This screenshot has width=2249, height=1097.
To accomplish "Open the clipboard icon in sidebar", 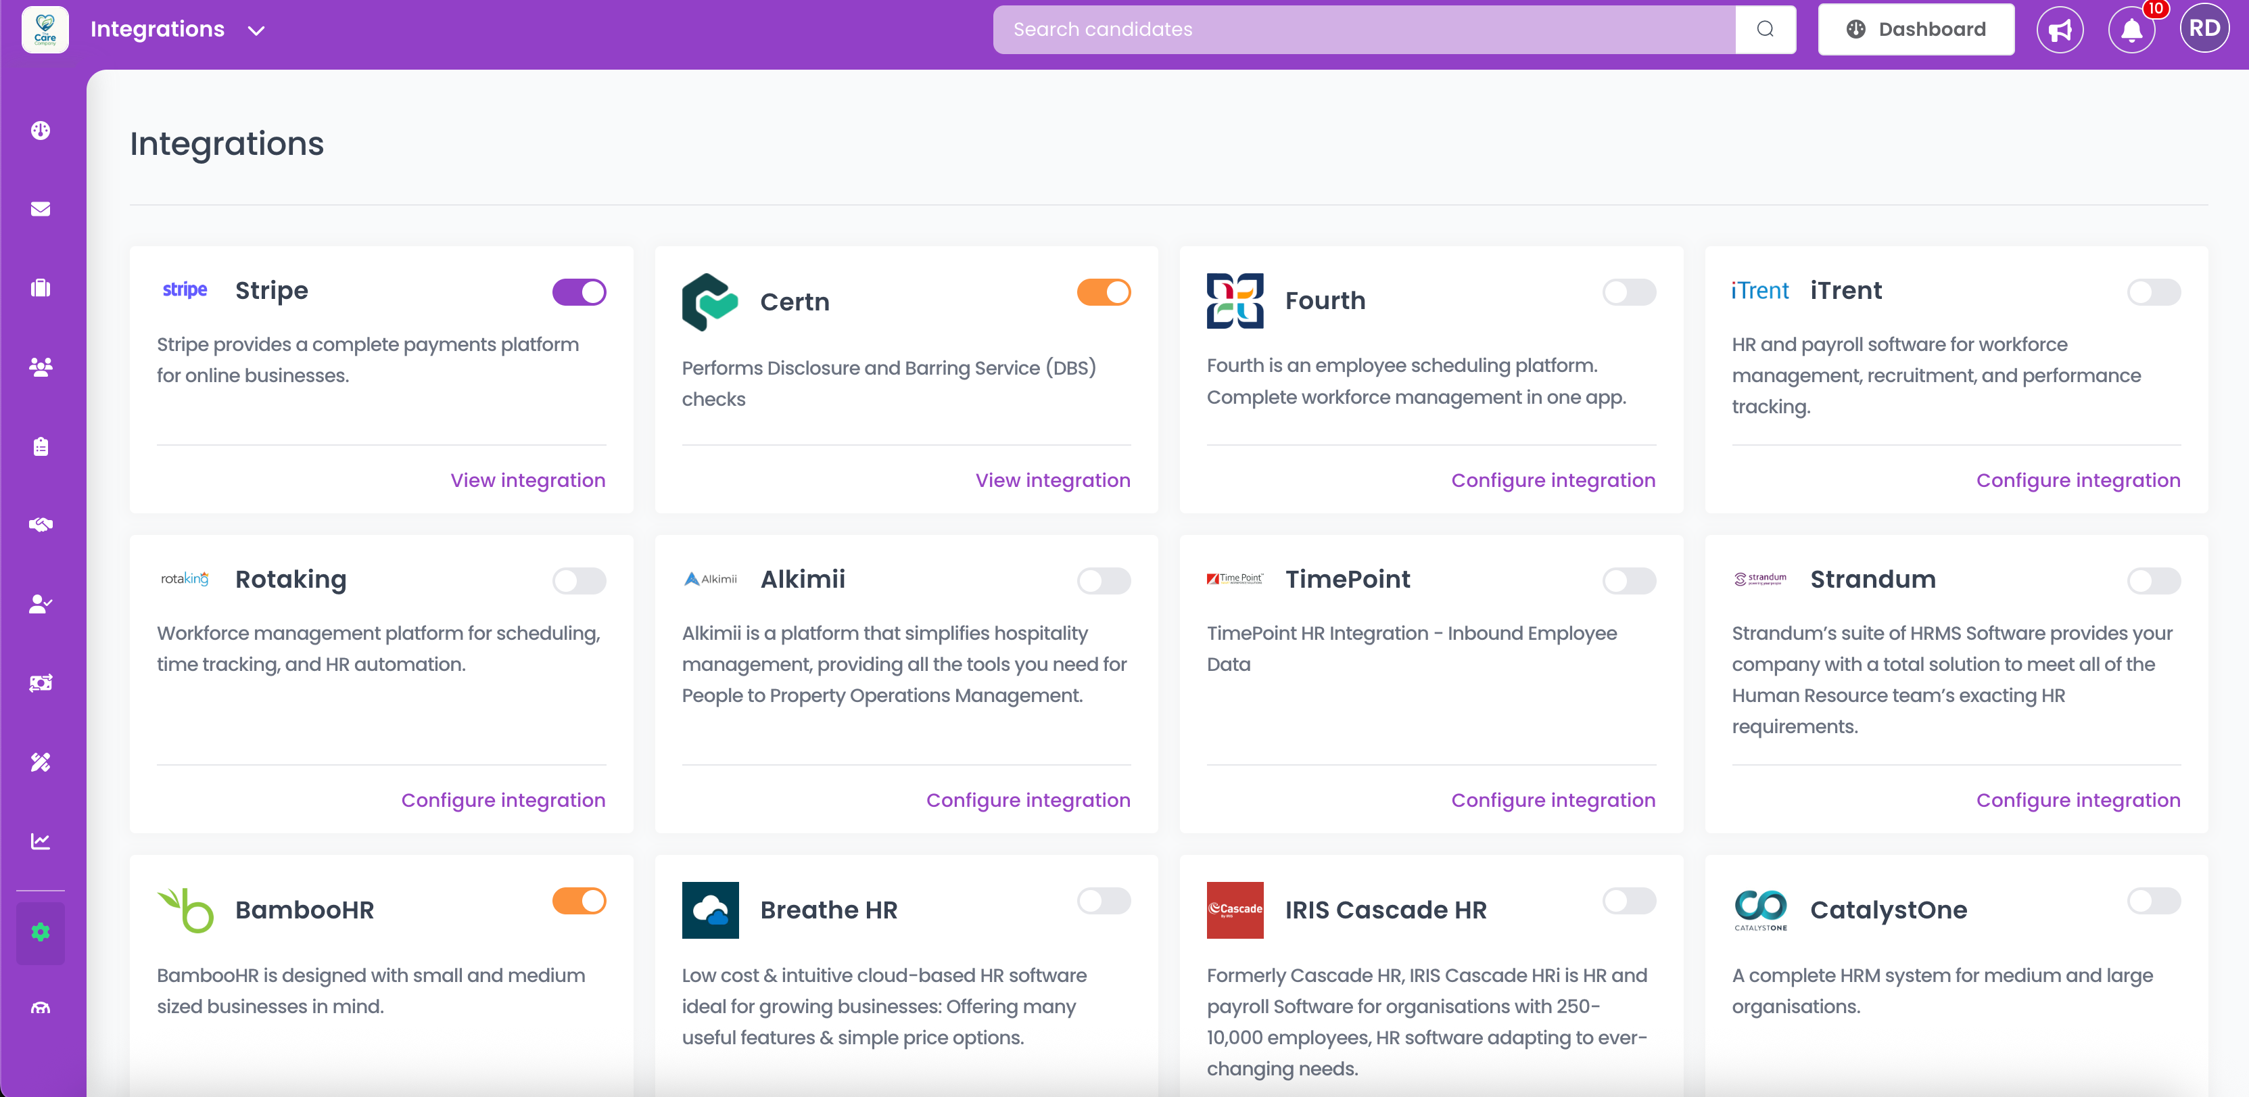I will 40,446.
